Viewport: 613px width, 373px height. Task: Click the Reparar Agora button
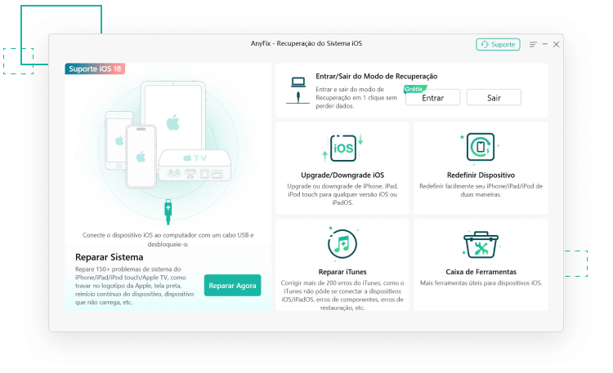point(232,286)
